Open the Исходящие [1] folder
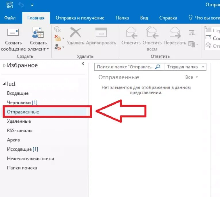Image resolution: width=220 pixels, height=197 pixels. point(22,149)
